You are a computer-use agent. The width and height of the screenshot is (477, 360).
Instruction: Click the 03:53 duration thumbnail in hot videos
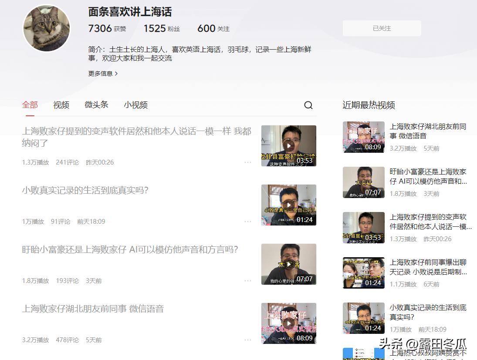click(363, 227)
